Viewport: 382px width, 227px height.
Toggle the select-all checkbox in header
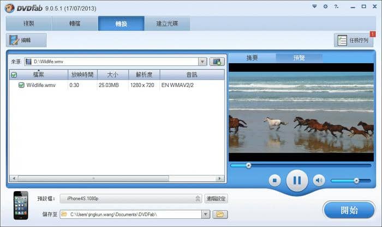(x=14, y=75)
